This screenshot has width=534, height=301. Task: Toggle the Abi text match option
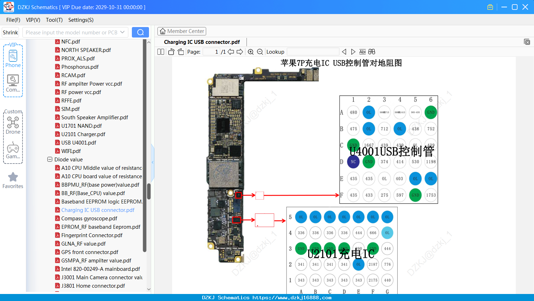tap(363, 52)
